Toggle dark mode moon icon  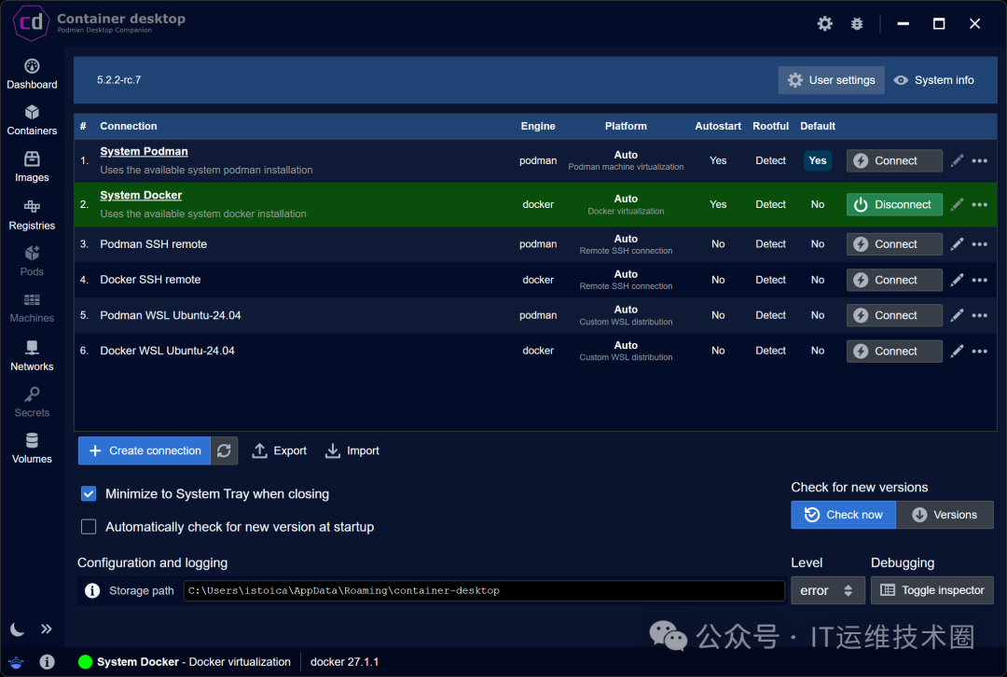click(x=18, y=629)
